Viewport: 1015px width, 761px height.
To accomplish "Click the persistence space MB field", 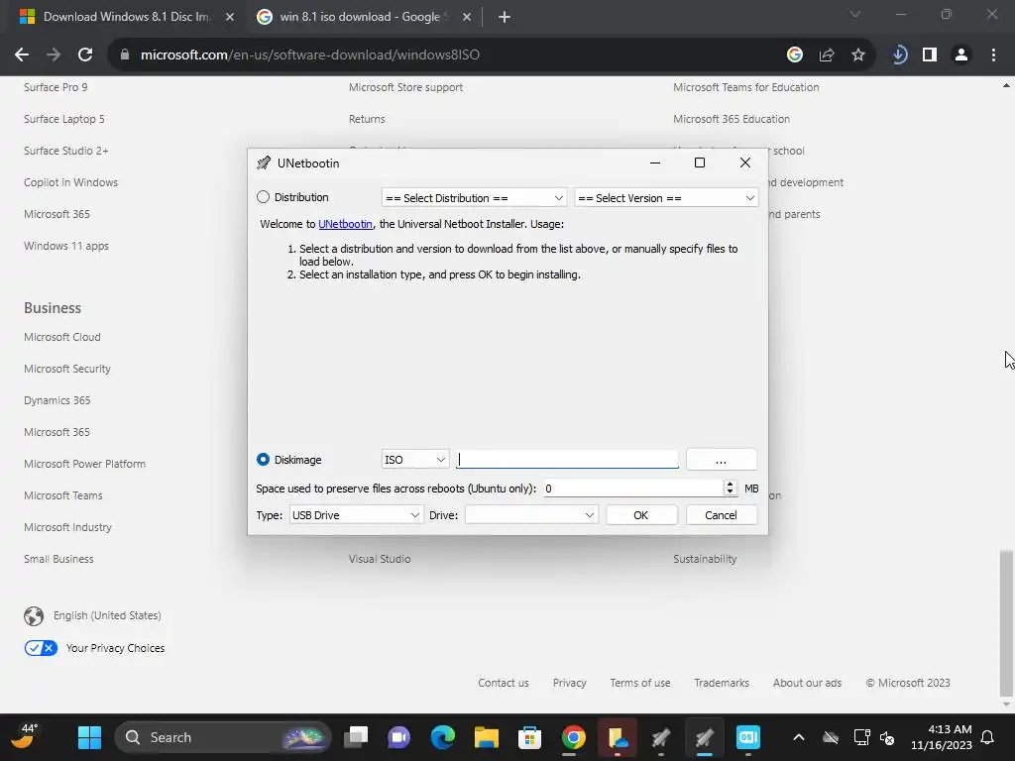I will [631, 489].
